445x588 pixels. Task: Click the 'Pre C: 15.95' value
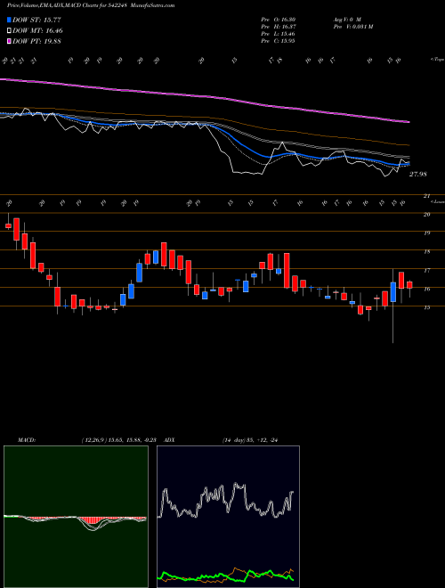coord(279,41)
